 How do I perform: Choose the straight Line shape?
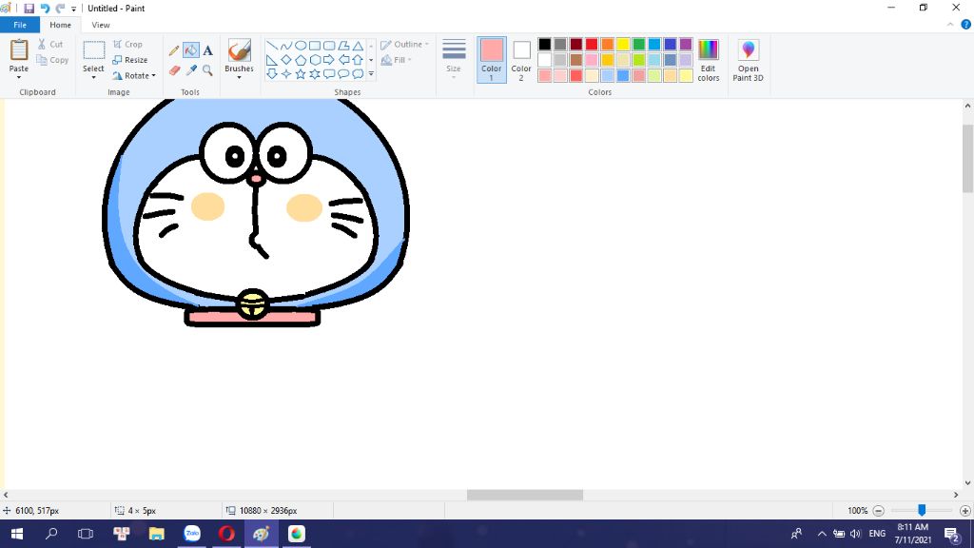[271, 46]
